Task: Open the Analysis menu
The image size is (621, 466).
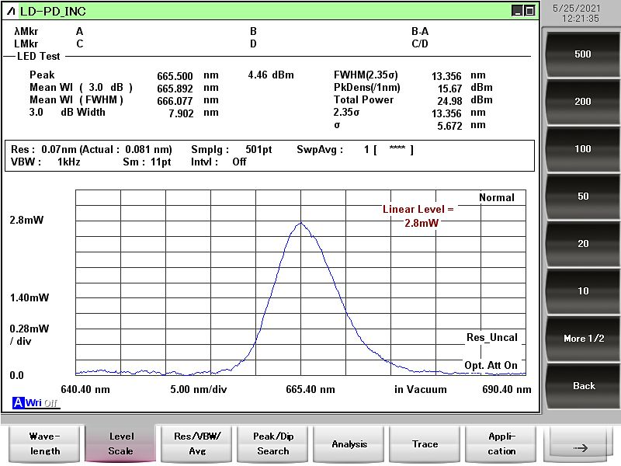Action: [x=349, y=444]
